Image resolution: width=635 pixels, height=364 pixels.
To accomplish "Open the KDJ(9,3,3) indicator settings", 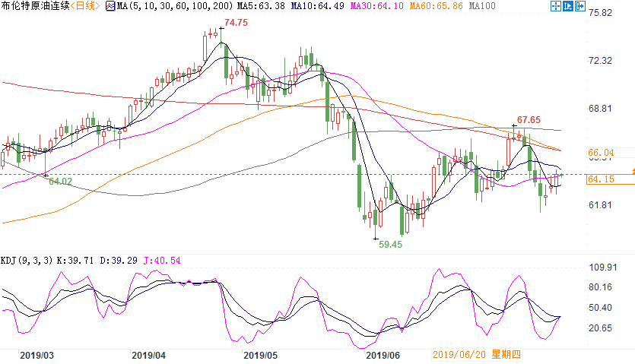I will pyautogui.click(x=27, y=261).
